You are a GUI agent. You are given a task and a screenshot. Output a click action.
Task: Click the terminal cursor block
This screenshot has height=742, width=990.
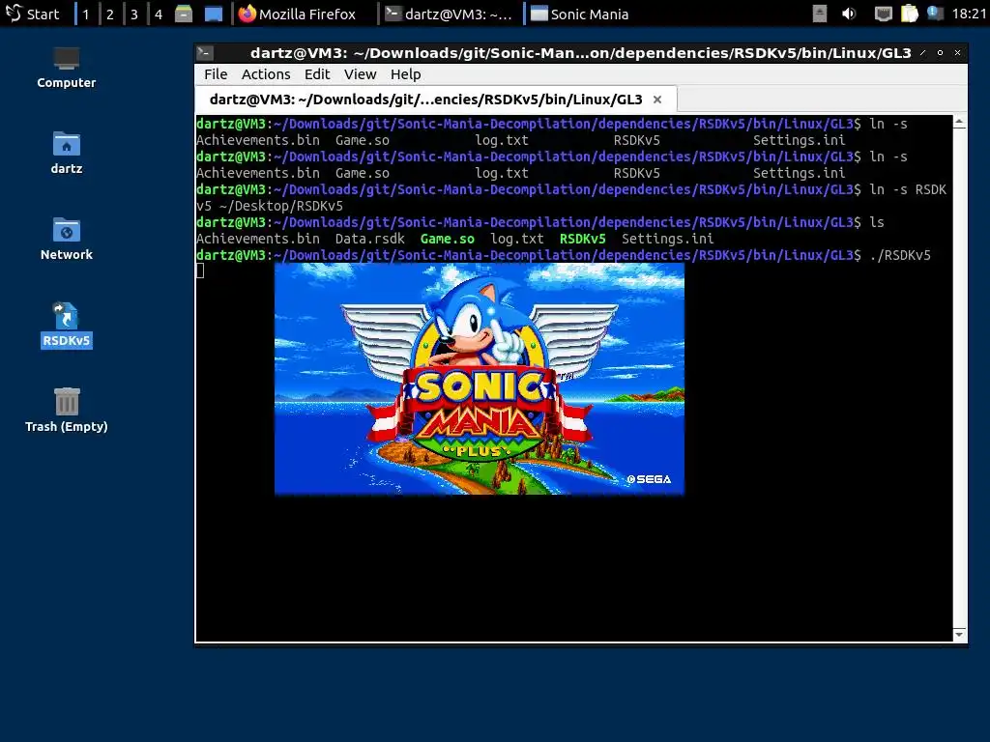coord(200,271)
